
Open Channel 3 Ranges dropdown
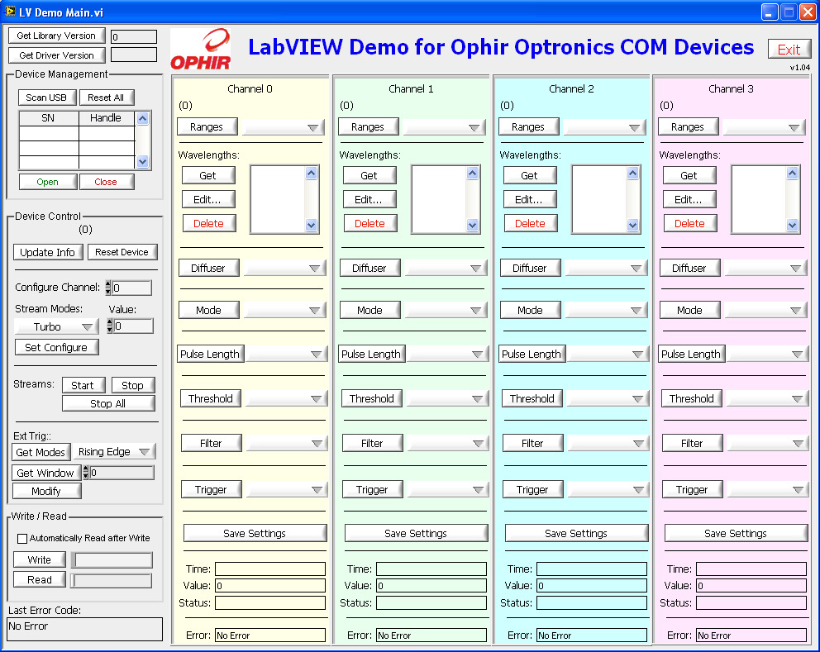(x=765, y=127)
